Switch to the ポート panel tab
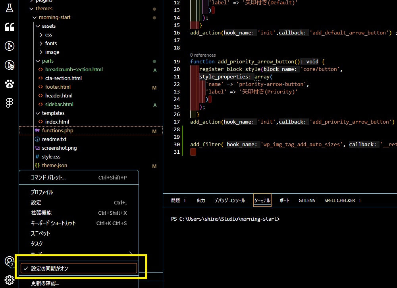 [284, 200]
